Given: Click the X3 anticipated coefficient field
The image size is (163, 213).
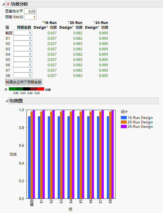Looking at the screenshot, I should pos(23,49).
